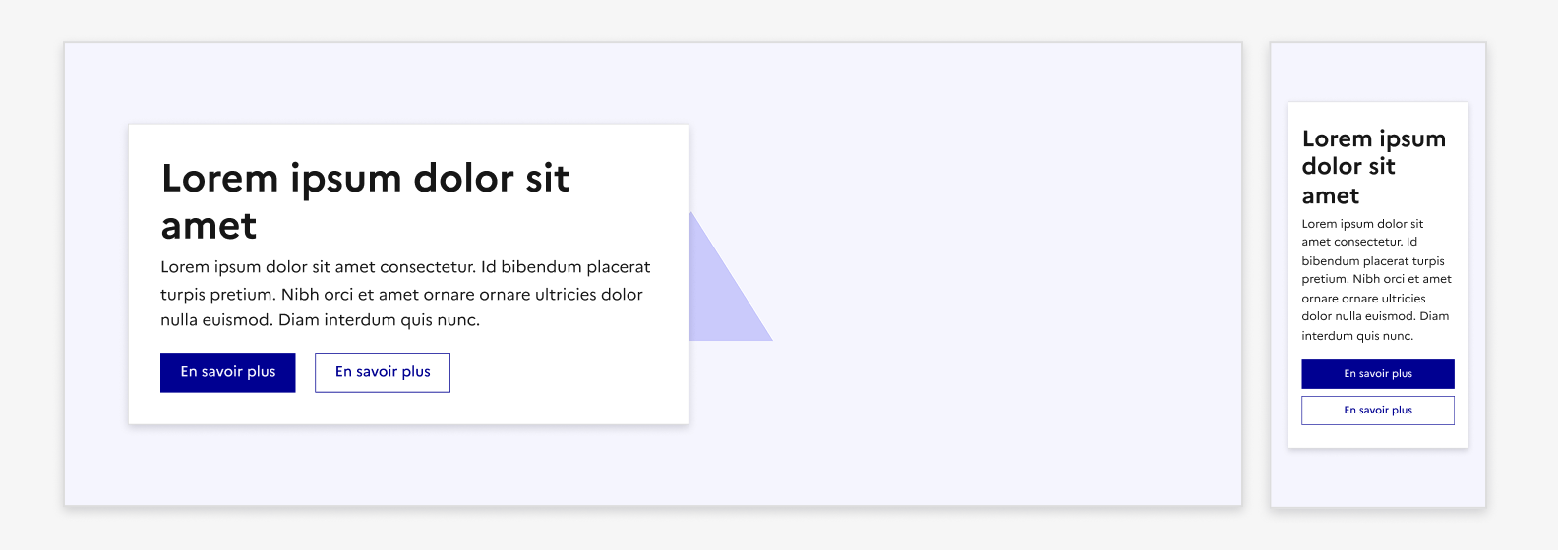The width and height of the screenshot is (1558, 550).
Task: Select the "dolor sit" heading line in the narrow card
Action: click(x=1348, y=167)
